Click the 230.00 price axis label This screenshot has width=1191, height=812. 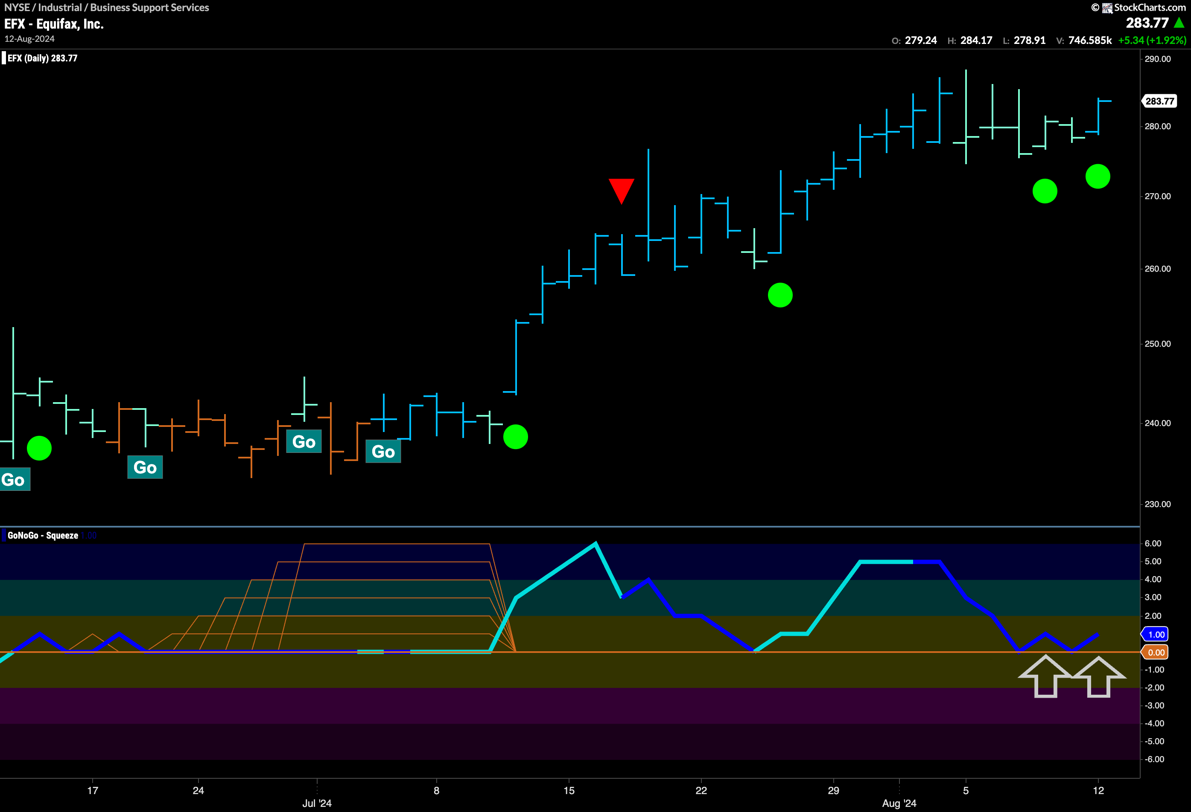[x=1158, y=504]
